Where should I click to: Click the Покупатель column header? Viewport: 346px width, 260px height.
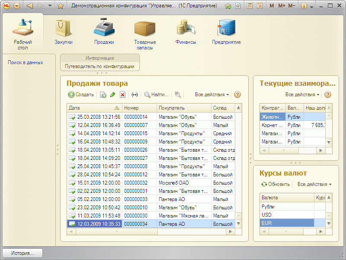point(184,108)
